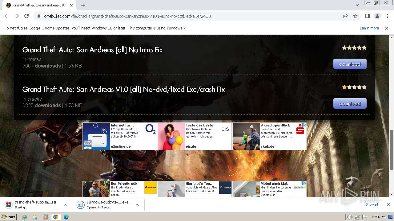The height and width of the screenshot is (221, 394).
Task: Click AdChoices icon on lower ad banner
Action: click(304, 183)
